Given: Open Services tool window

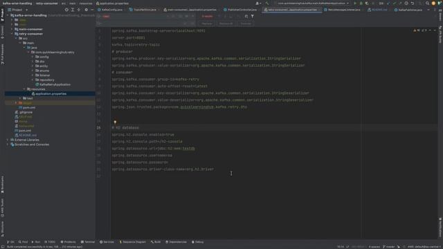Looking at the screenshot, I should 107,242.
